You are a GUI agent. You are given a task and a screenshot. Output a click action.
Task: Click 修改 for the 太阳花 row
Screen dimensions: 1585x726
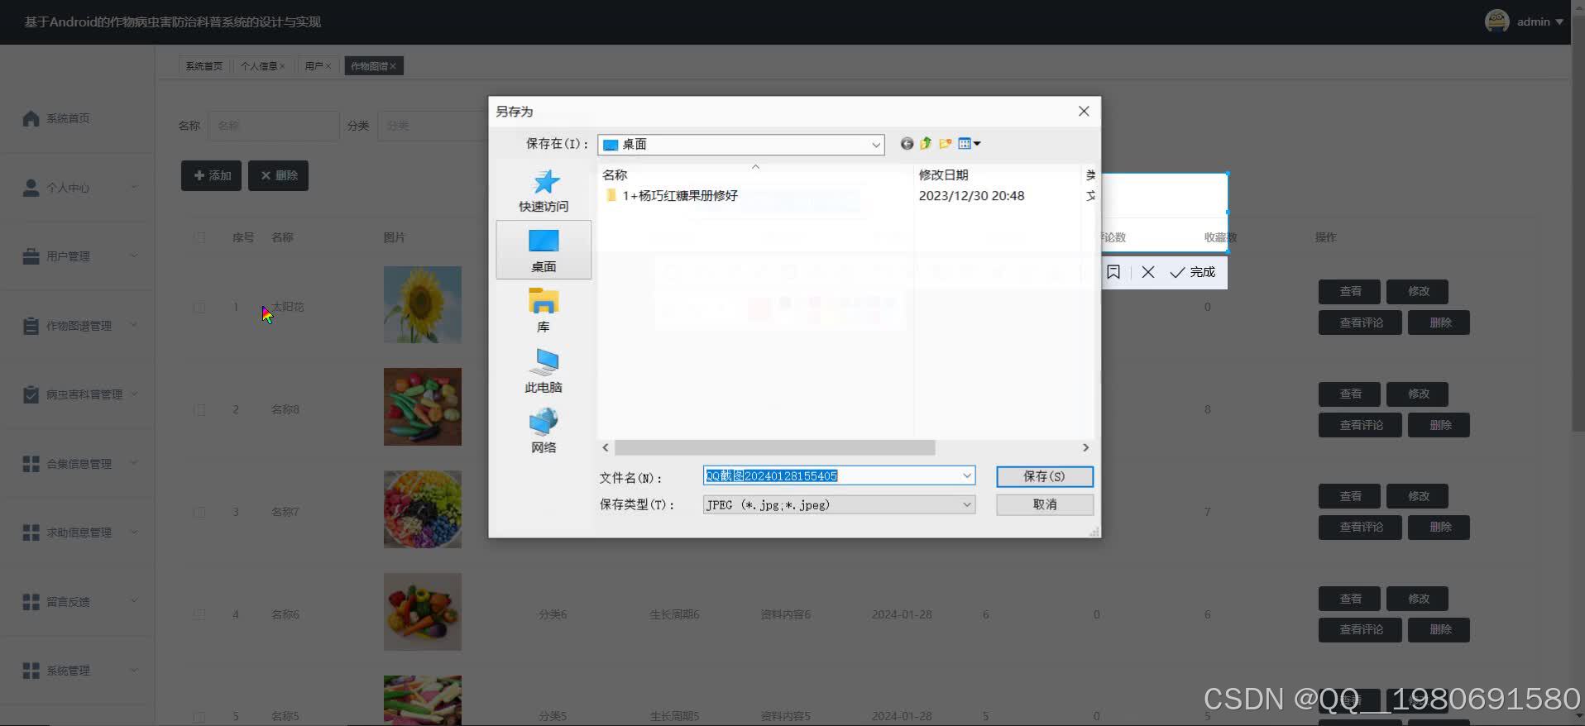click(x=1418, y=291)
